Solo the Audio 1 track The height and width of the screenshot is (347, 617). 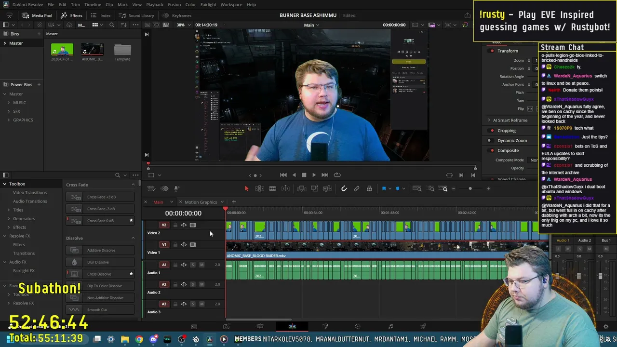[193, 265]
